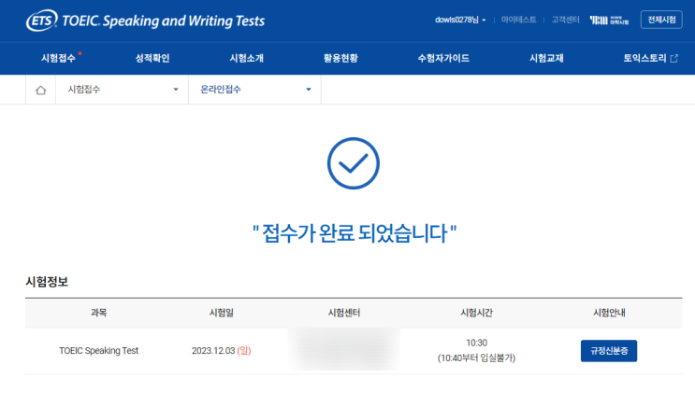The height and width of the screenshot is (393, 695).
Task: Click the 10:40부터 입실불가 note
Action: 476,358
